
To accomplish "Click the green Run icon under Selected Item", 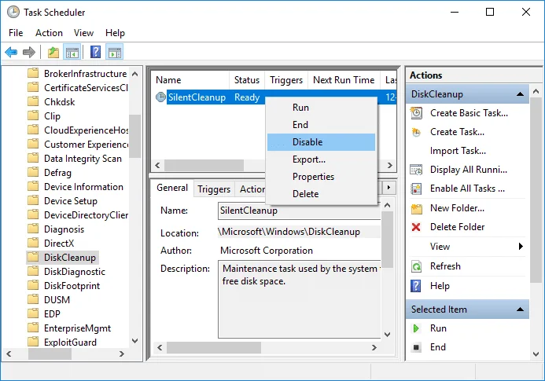I will coord(416,328).
